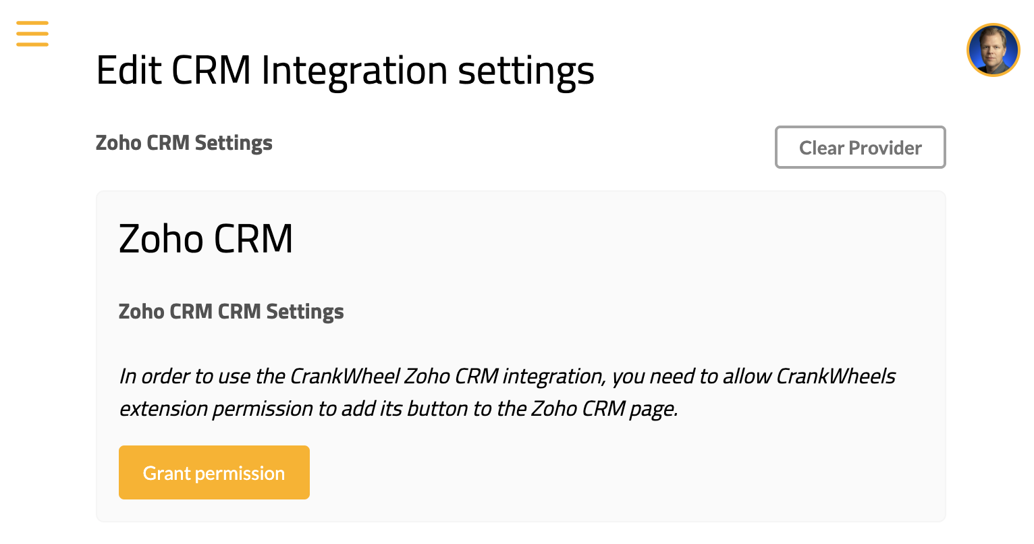Click the word Edit in the page title
The image size is (1034, 544).
(x=129, y=70)
